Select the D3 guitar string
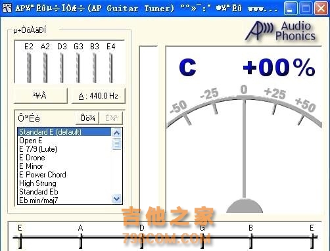 coord(62,68)
